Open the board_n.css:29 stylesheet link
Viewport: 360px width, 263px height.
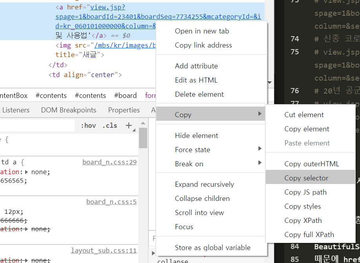pyautogui.click(x=110, y=162)
